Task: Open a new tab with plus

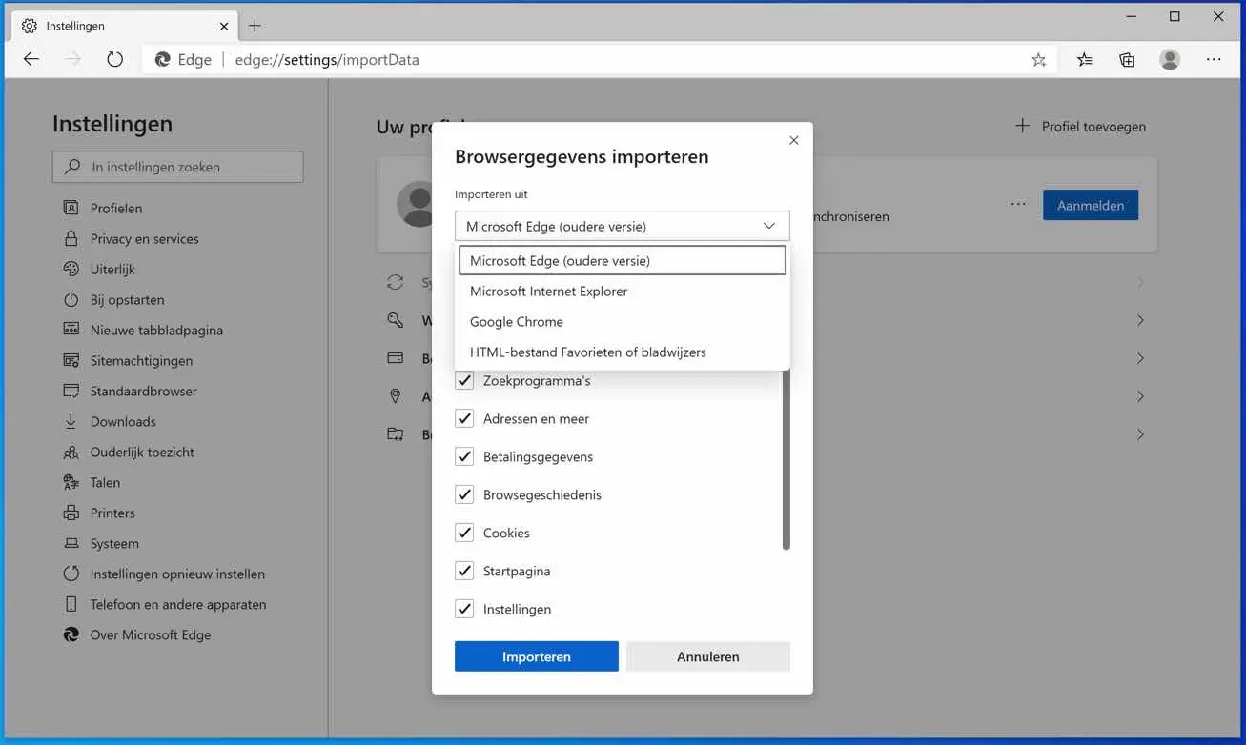Action: pos(255,26)
